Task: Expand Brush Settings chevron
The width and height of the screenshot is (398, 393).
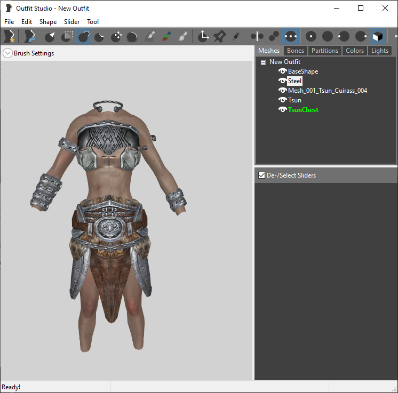Action: pos(7,53)
